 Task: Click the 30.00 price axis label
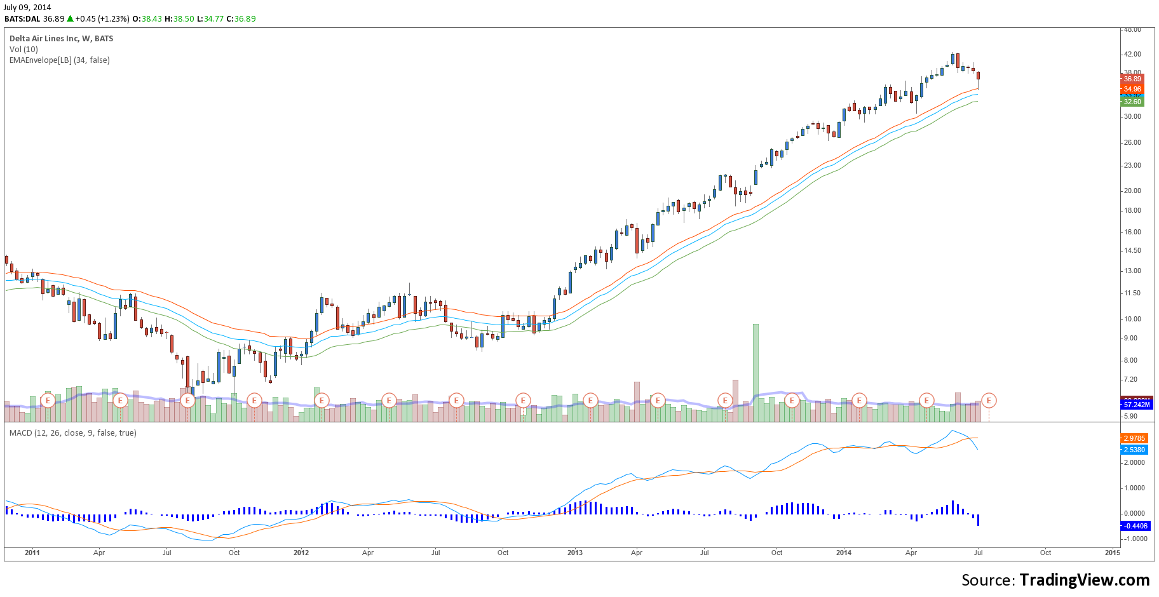tap(1132, 117)
